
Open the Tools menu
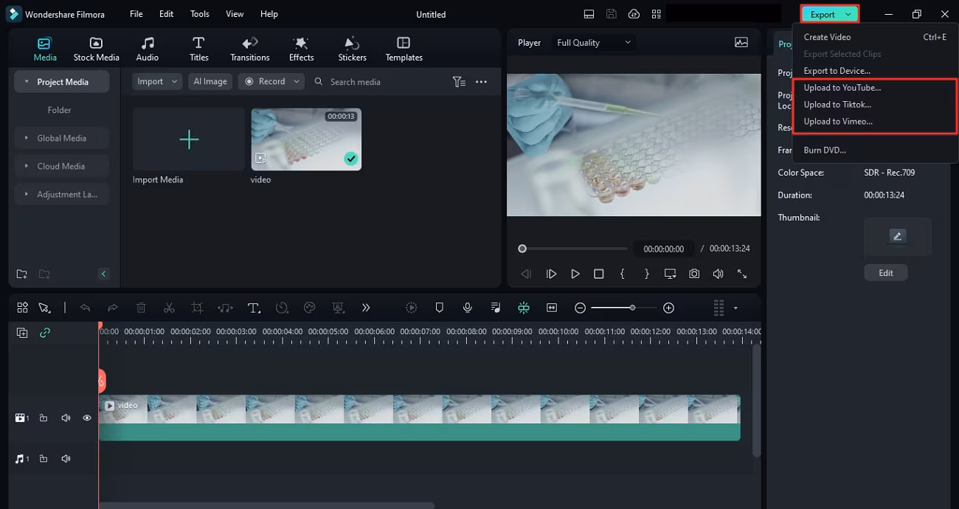click(x=200, y=14)
